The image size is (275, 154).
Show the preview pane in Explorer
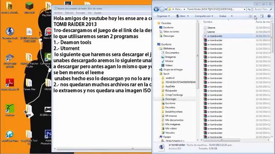262,16
